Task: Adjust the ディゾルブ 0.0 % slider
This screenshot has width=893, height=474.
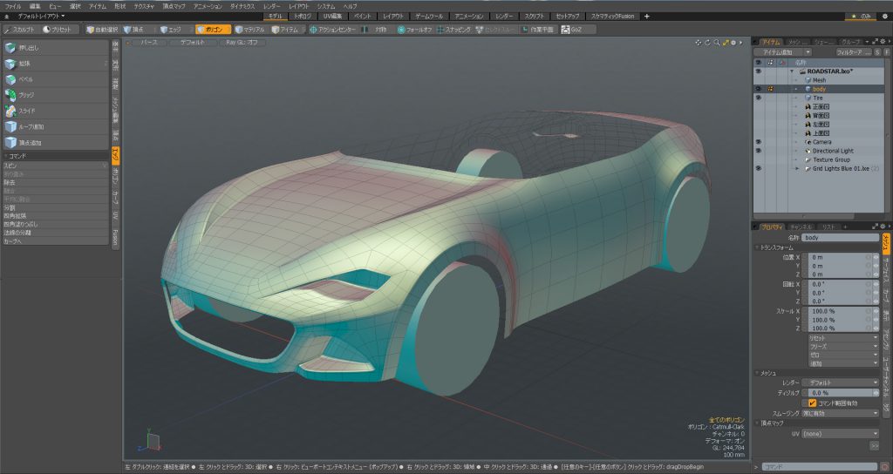Action: pos(840,393)
